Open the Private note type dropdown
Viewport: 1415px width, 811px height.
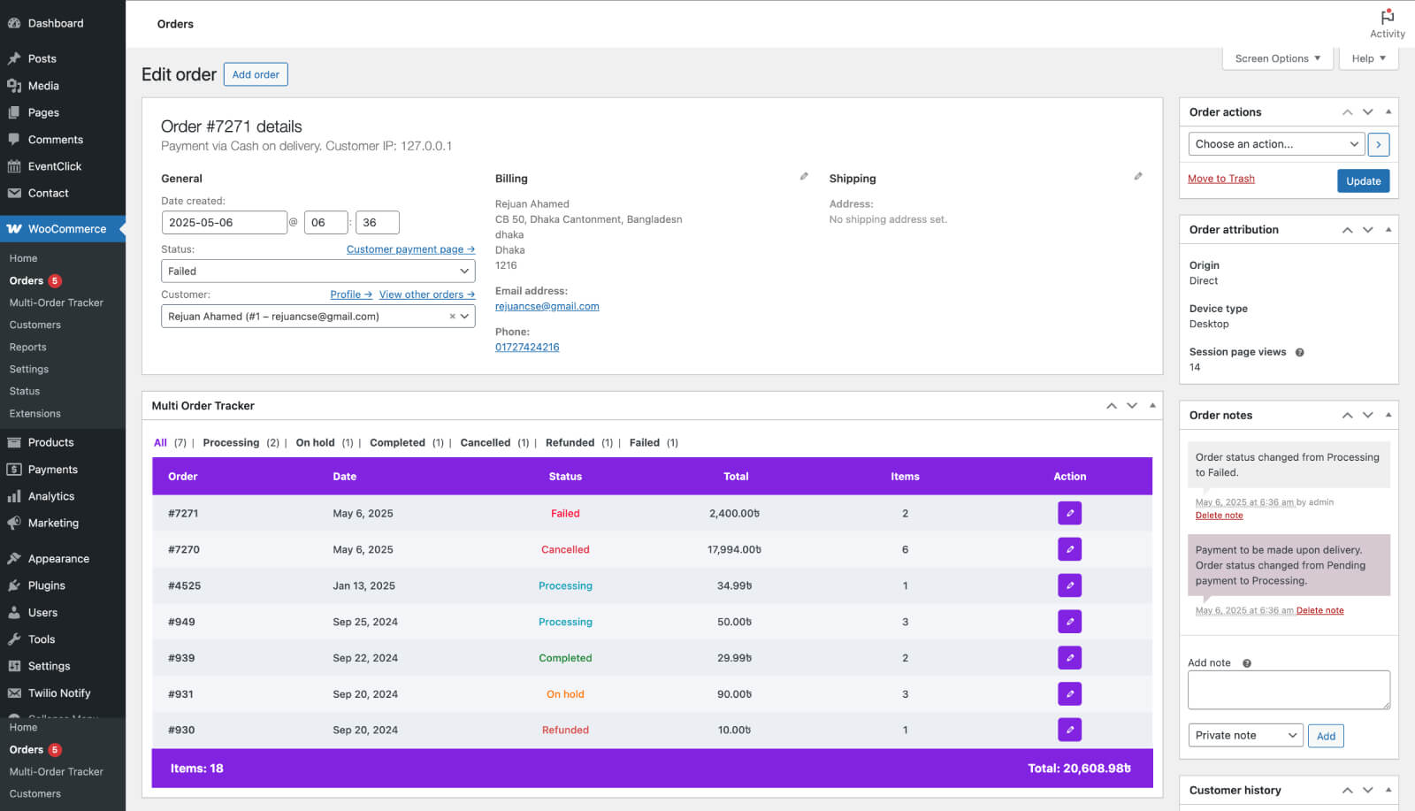pyautogui.click(x=1245, y=736)
